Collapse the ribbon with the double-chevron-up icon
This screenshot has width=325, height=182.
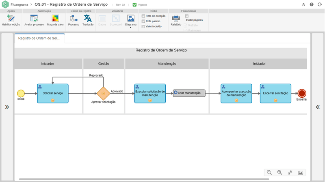(303, 4)
